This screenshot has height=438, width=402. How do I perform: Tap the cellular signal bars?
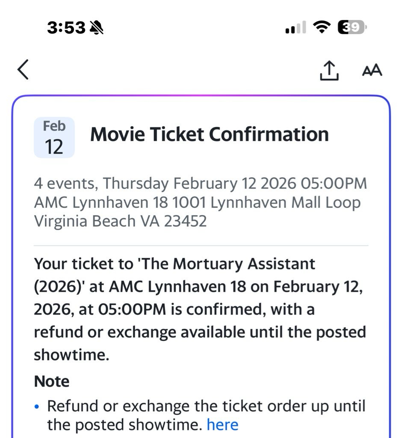click(x=296, y=28)
